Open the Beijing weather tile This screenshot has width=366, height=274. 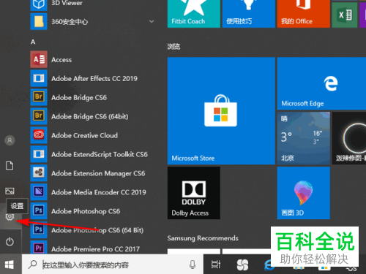[x=304, y=138]
